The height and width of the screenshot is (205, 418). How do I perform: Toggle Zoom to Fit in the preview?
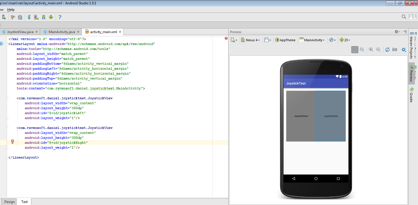[x=355, y=49]
